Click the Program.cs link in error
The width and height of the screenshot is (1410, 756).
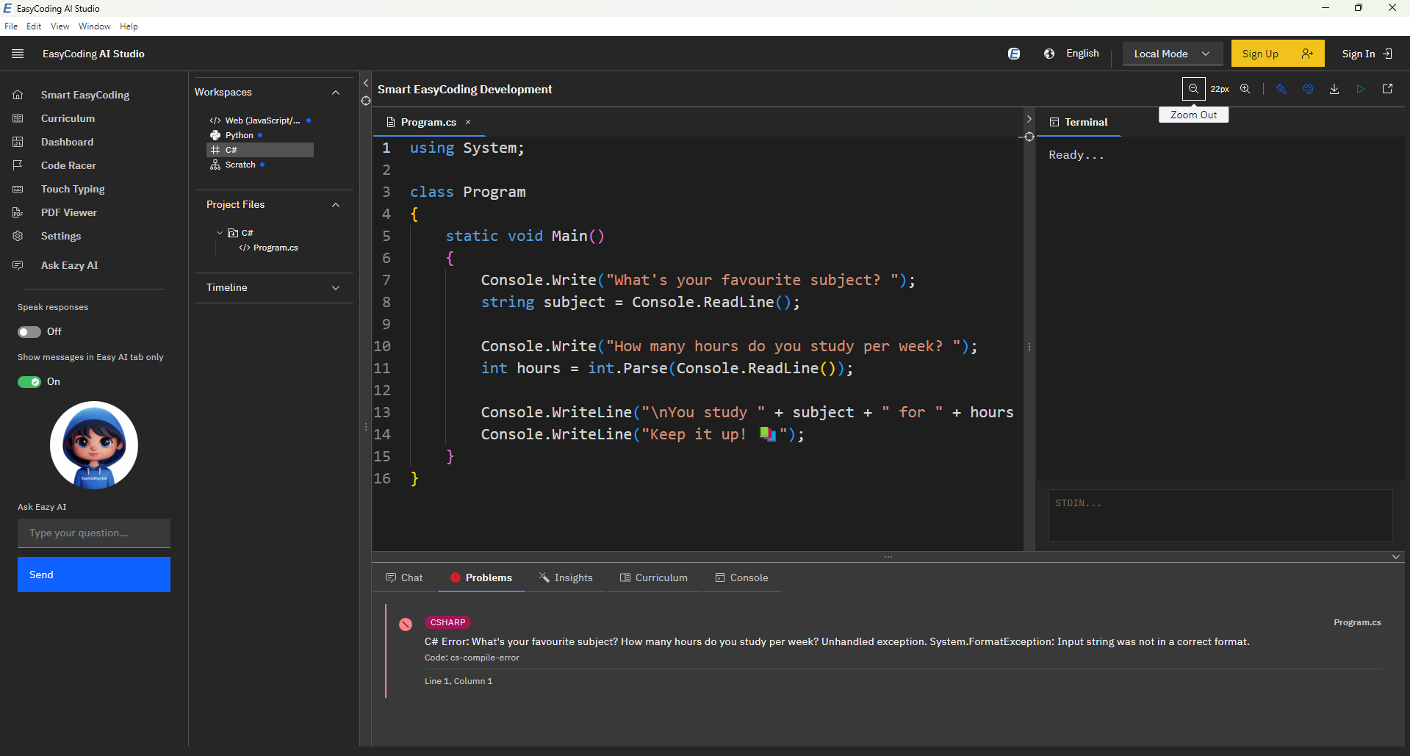[1357, 622]
